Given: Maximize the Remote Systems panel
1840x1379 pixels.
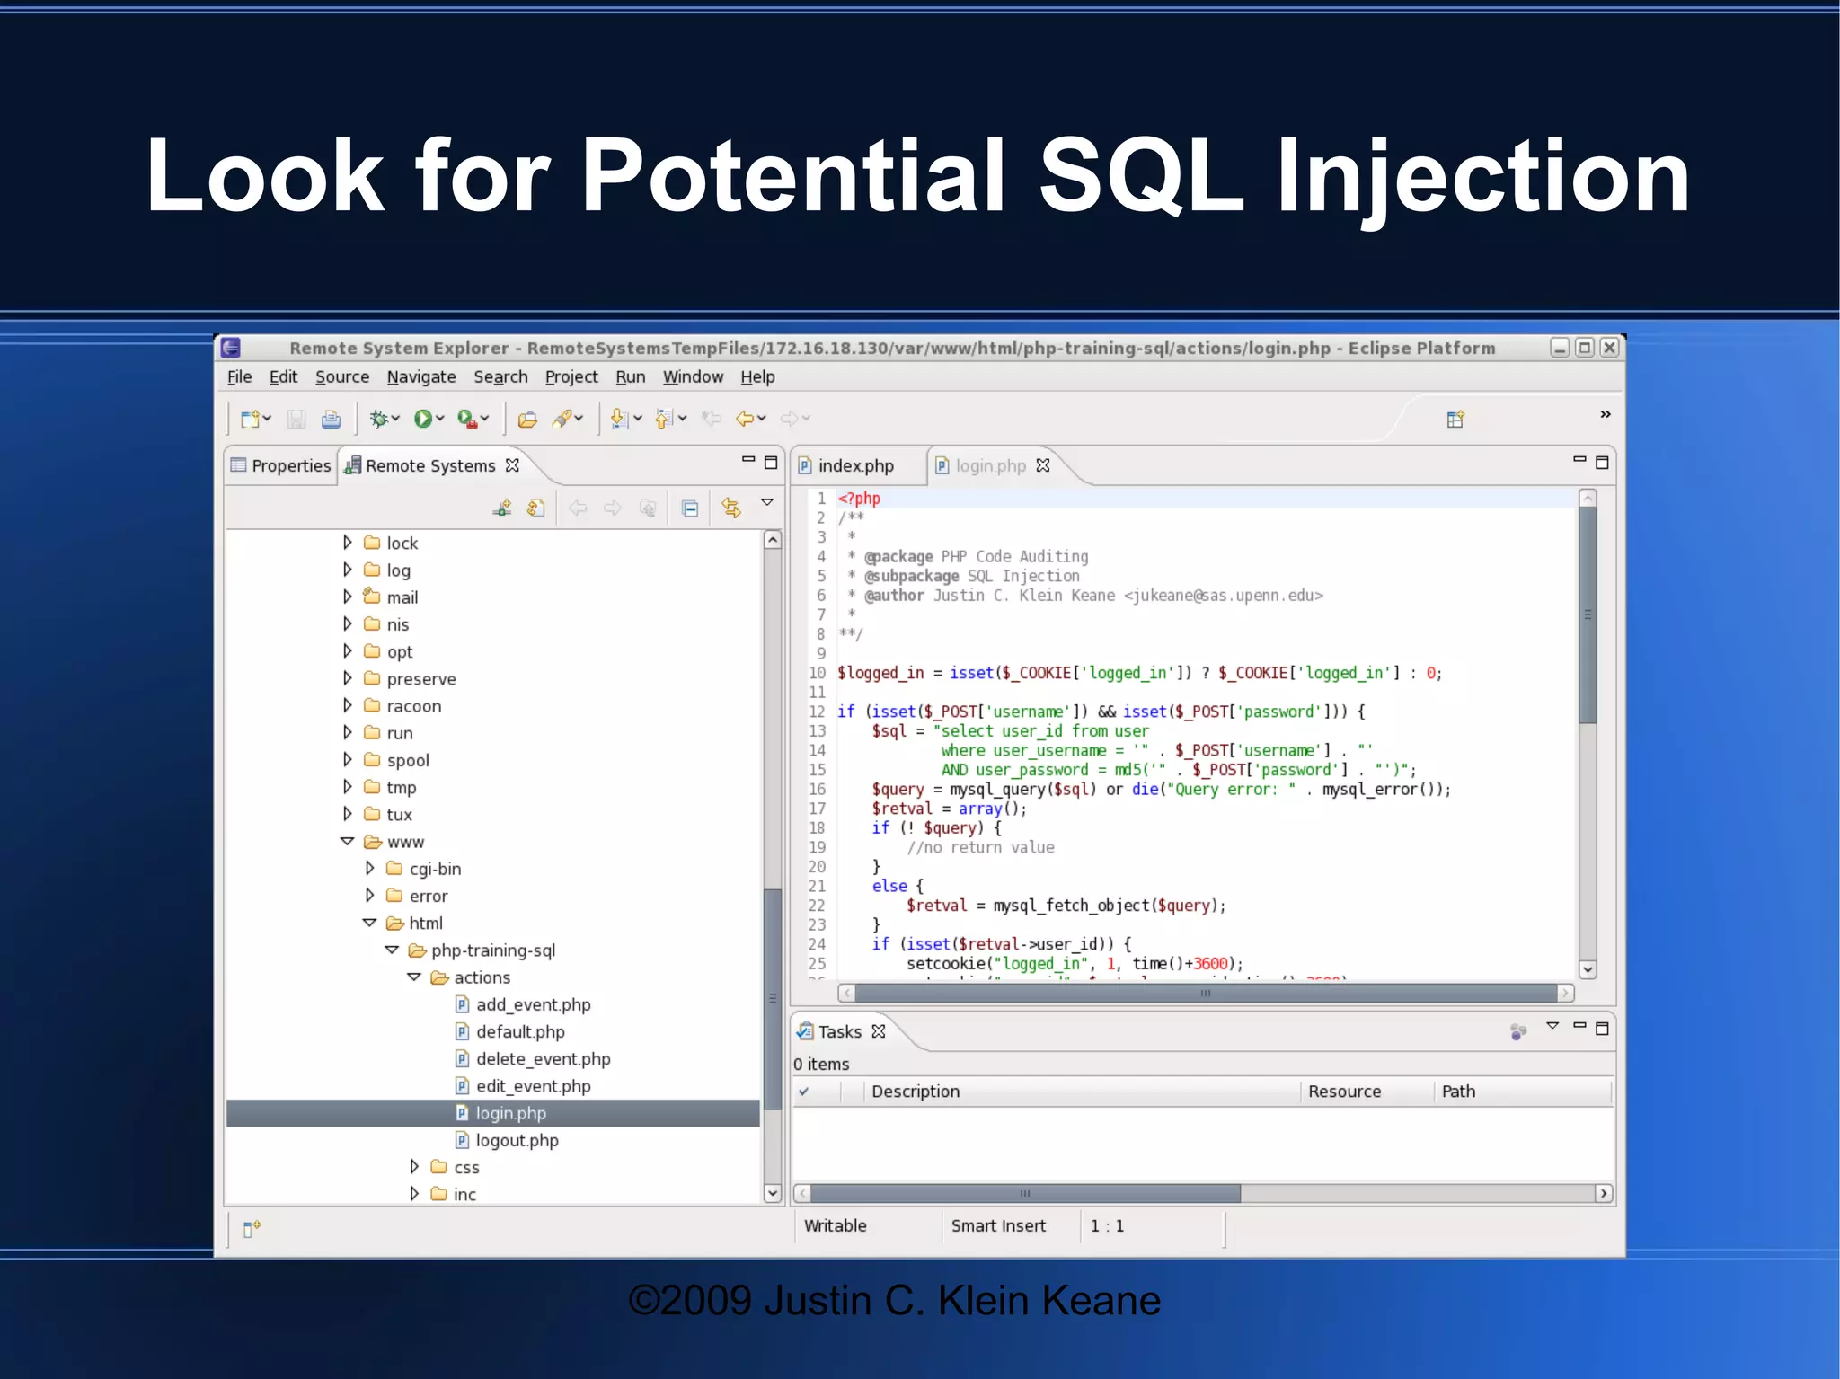Looking at the screenshot, I should coord(771,463).
